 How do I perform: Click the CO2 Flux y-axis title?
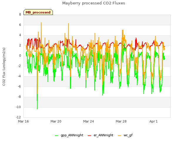pyautogui.click(x=4, y=67)
